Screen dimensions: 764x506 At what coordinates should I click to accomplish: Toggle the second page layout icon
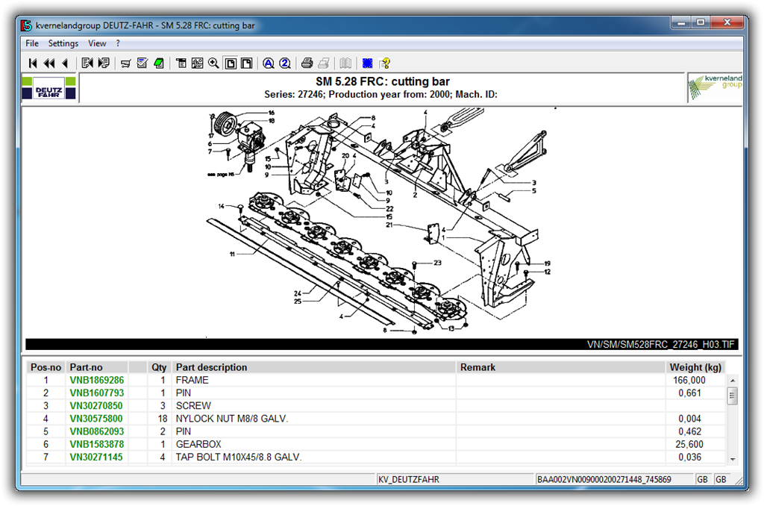coord(246,63)
